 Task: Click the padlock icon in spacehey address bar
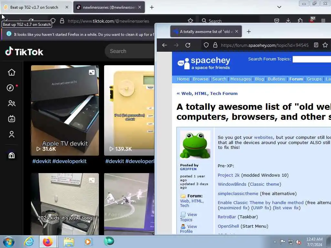[x=215, y=45]
